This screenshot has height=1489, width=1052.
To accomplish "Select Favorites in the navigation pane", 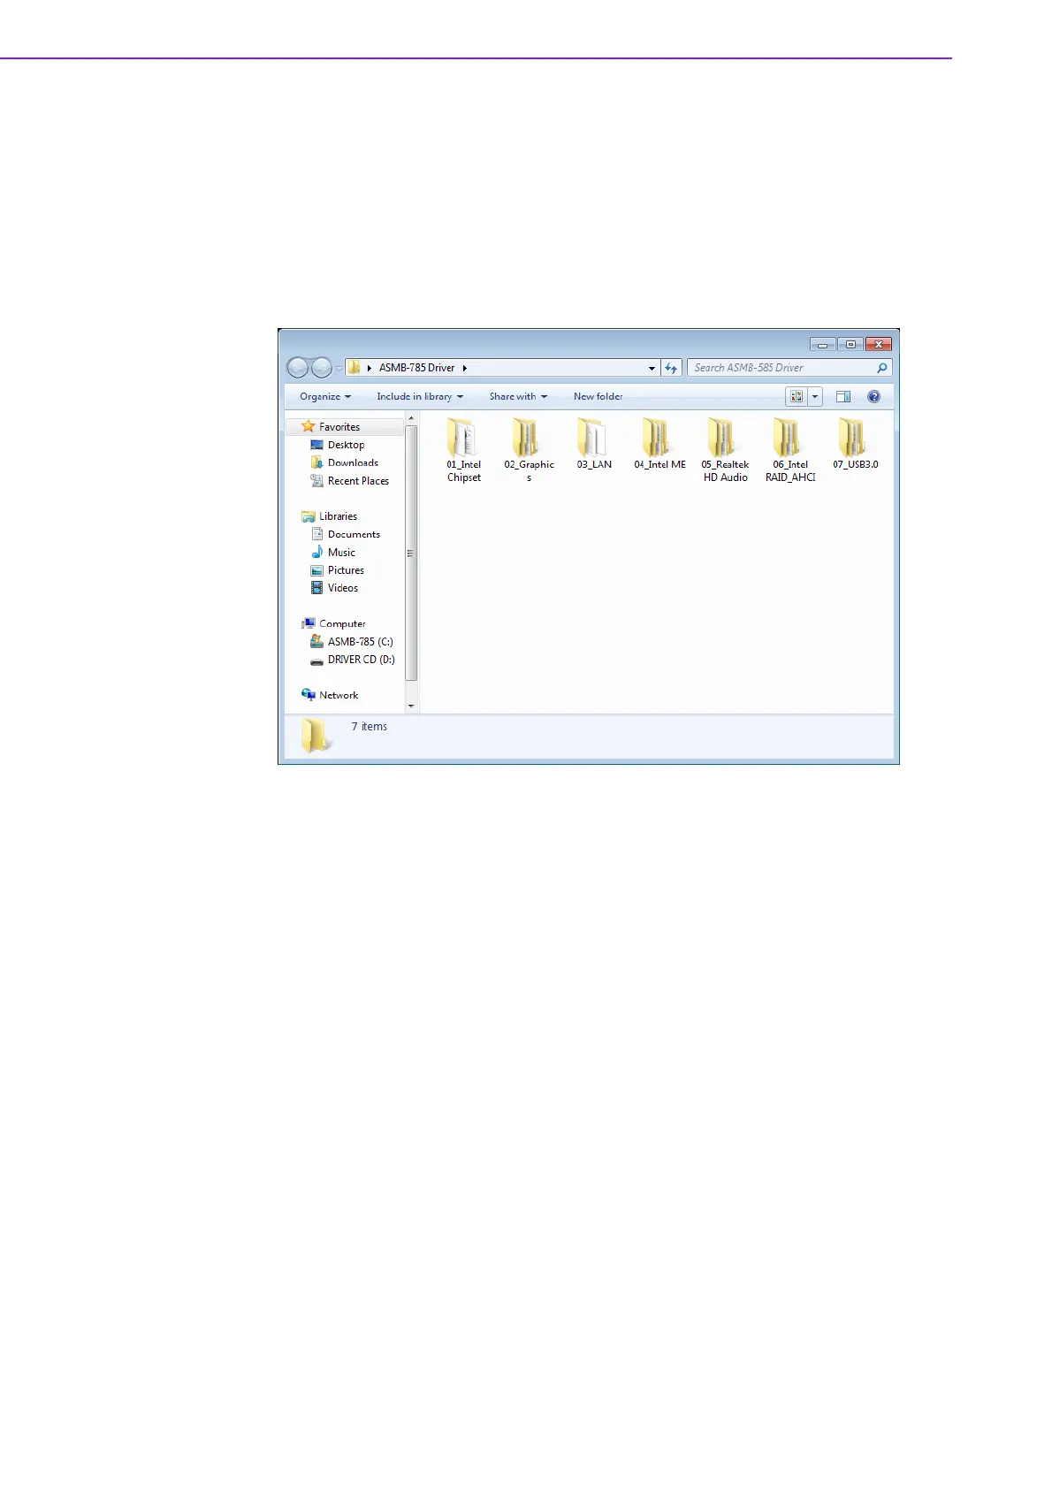I will point(339,427).
